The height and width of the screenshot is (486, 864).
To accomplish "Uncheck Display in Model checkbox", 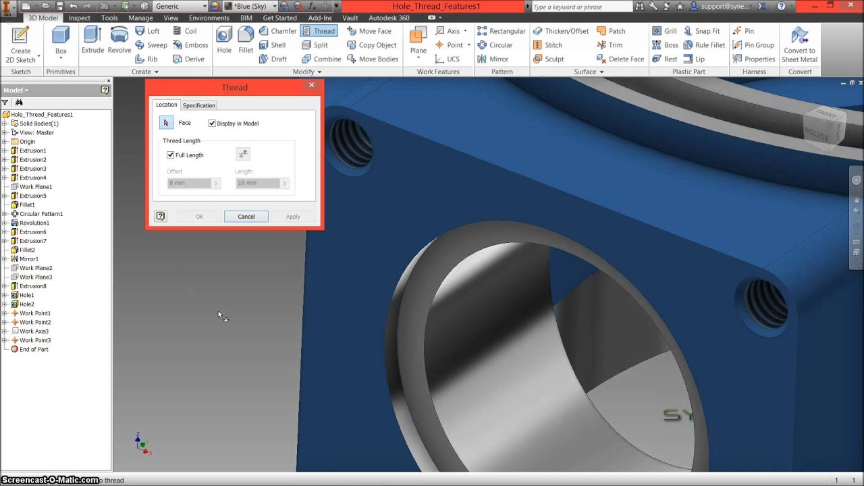I will pyautogui.click(x=212, y=124).
